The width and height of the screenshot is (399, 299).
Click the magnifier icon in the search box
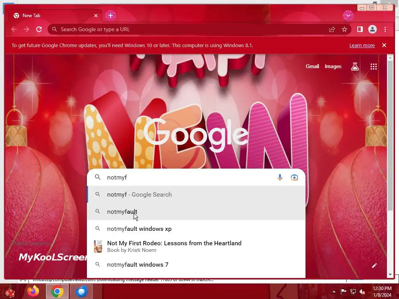(x=97, y=177)
